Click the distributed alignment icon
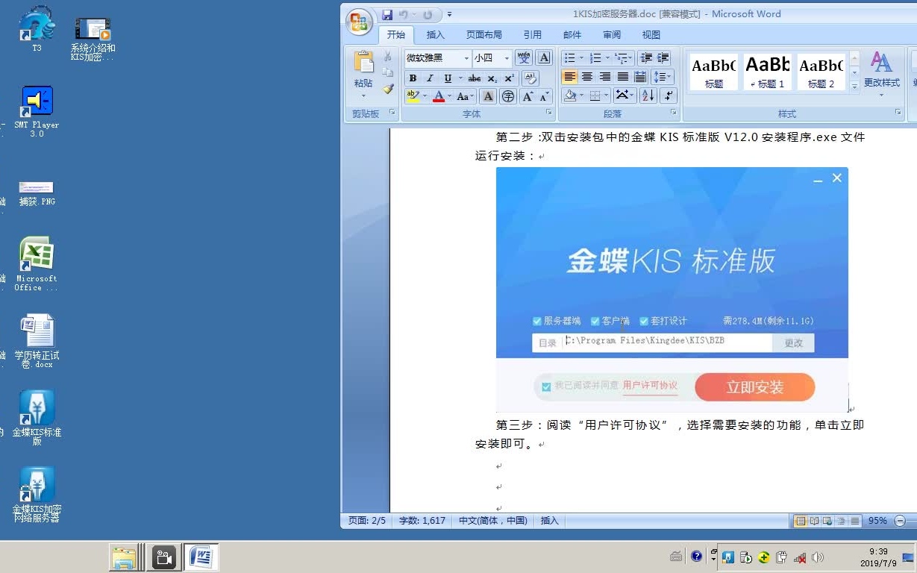Image resolution: width=917 pixels, height=573 pixels. 640,77
